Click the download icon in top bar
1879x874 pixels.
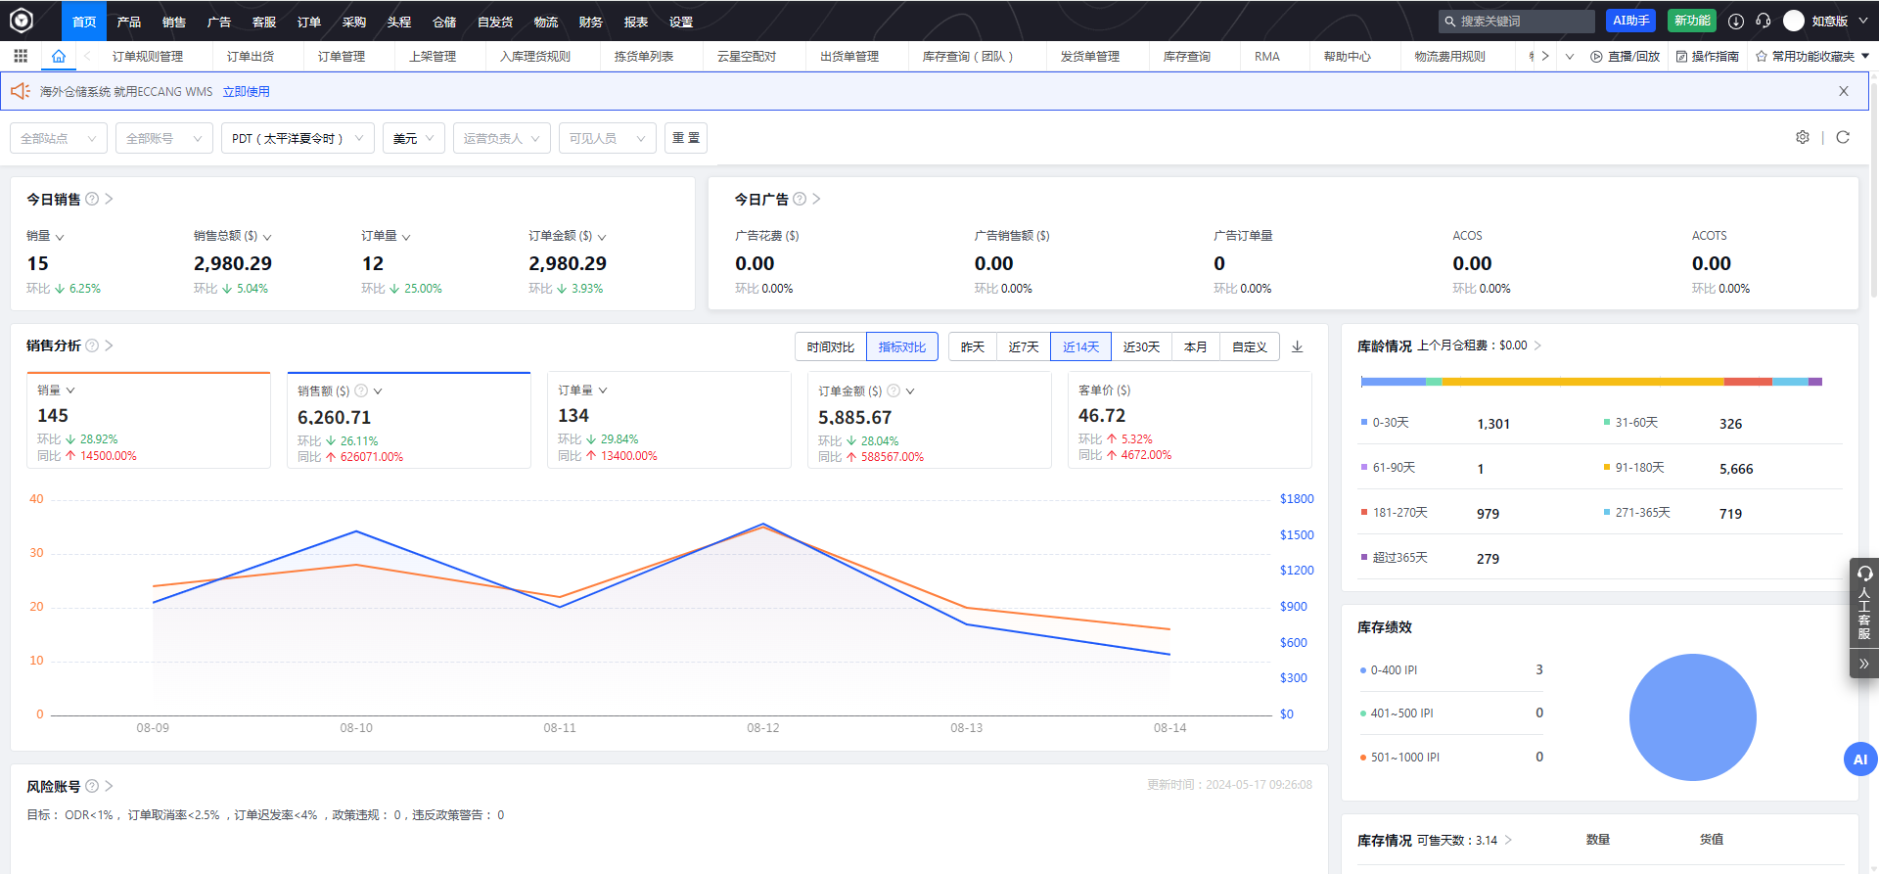pyautogui.click(x=1735, y=21)
